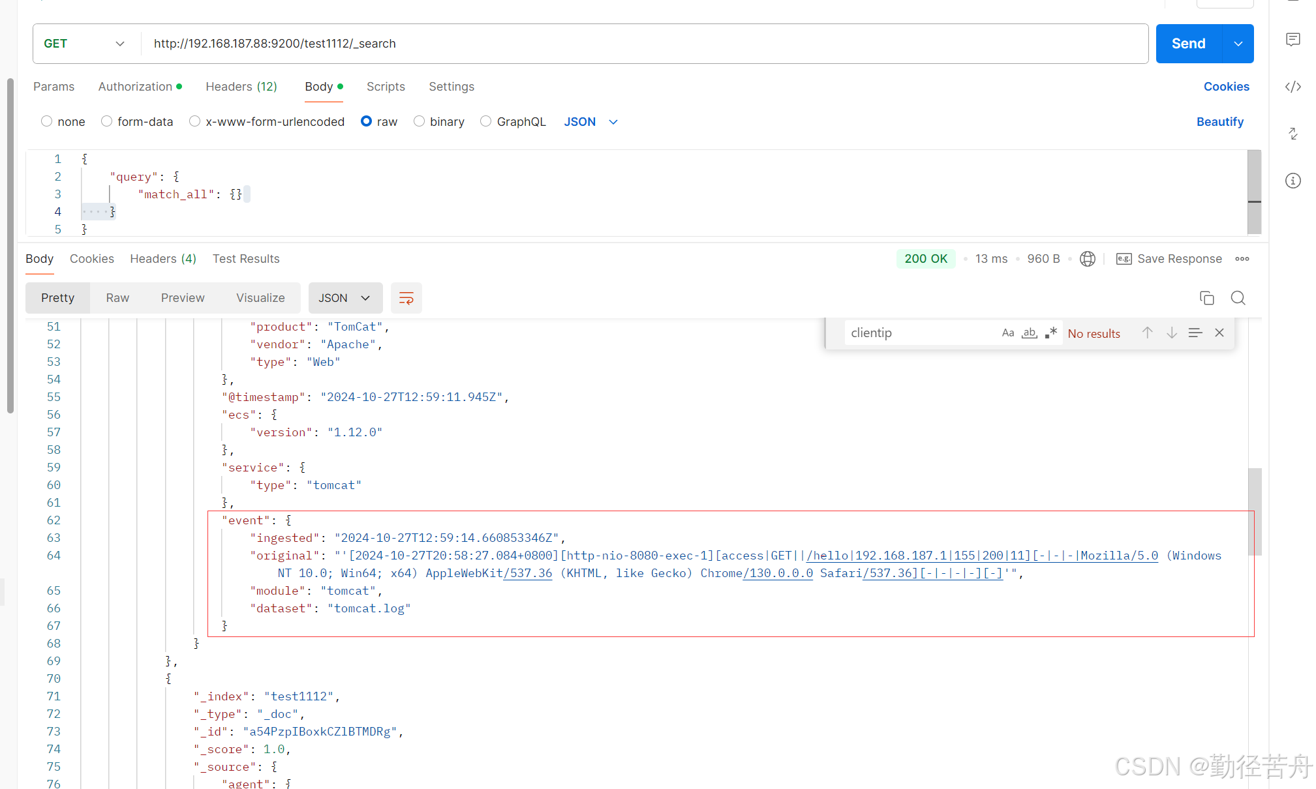Close the clientip find box

coord(1219,333)
